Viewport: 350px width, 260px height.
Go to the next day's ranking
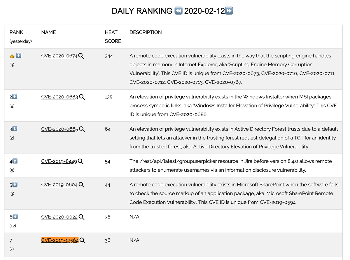pyautogui.click(x=229, y=11)
